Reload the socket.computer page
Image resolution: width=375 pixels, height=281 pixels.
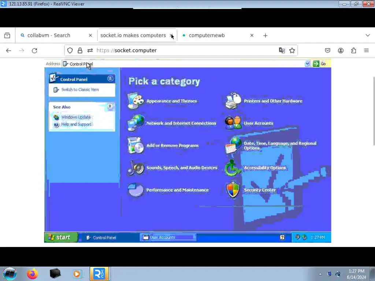click(x=34, y=50)
